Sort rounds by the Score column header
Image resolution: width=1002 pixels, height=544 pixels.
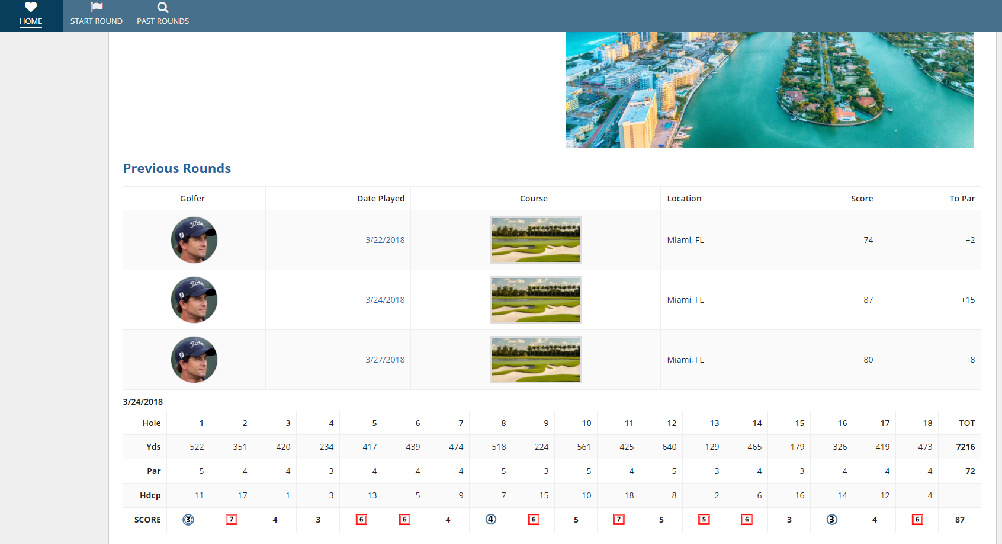pyautogui.click(x=862, y=198)
